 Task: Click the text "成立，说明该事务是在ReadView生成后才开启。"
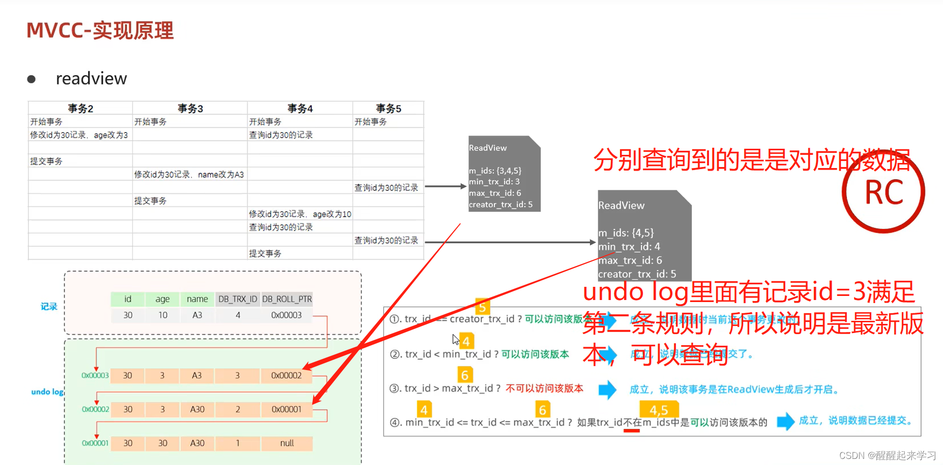tap(735, 389)
